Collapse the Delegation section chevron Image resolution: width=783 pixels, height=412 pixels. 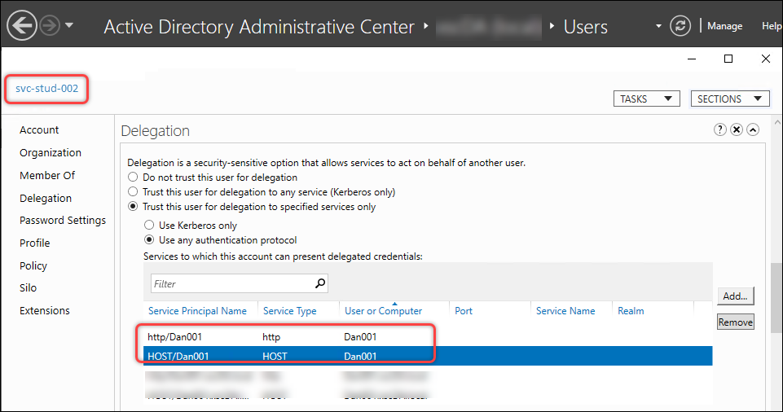tap(753, 130)
